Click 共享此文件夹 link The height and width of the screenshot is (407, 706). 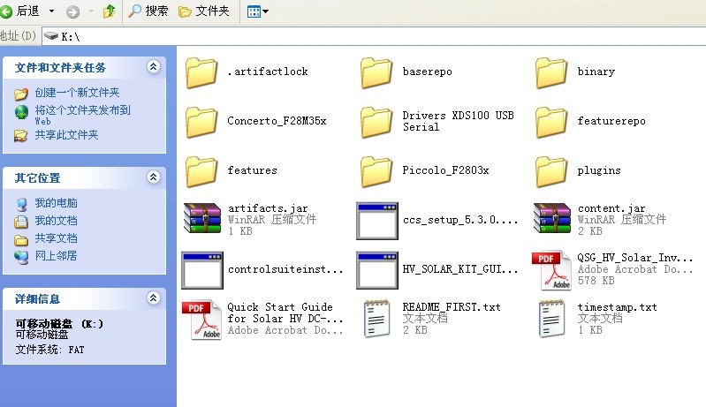66,135
